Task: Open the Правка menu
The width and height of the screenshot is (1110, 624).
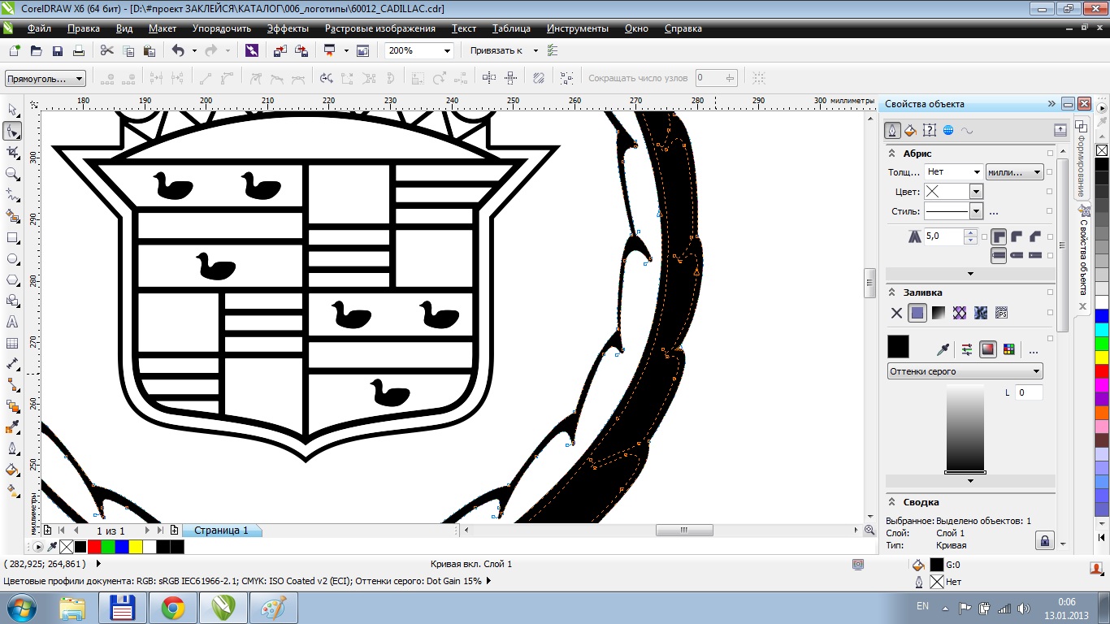Action: click(x=84, y=28)
